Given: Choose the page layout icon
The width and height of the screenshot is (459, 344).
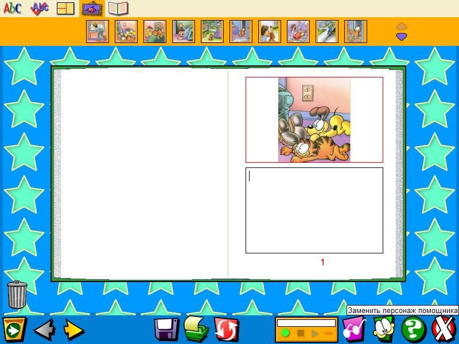Looking at the screenshot, I should [x=65, y=8].
